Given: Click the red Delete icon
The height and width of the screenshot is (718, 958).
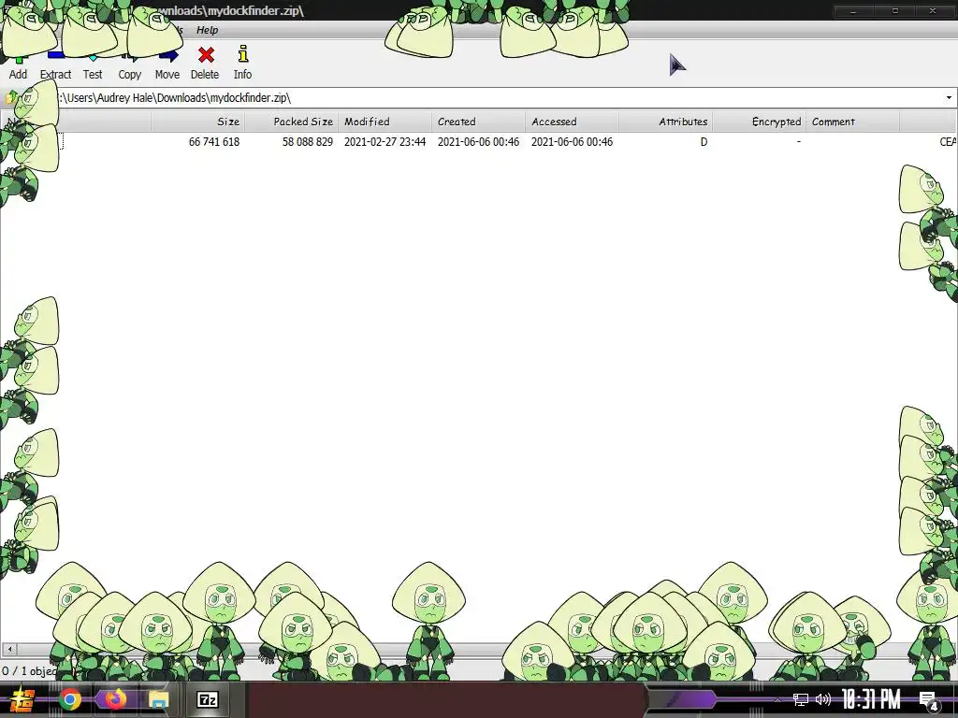Looking at the screenshot, I should click(x=205, y=64).
